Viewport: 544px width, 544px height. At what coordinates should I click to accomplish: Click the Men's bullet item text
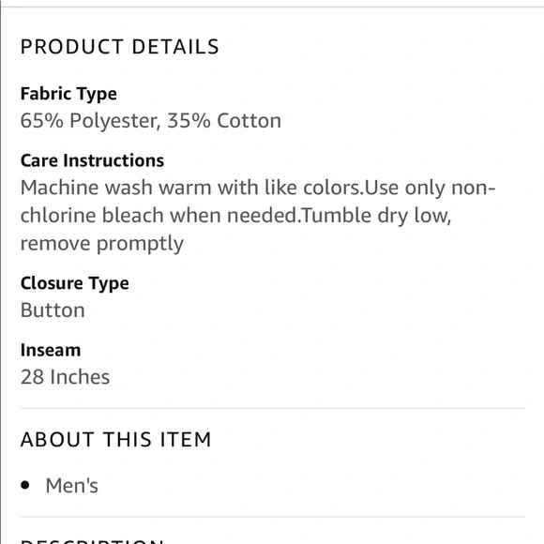pos(72,485)
